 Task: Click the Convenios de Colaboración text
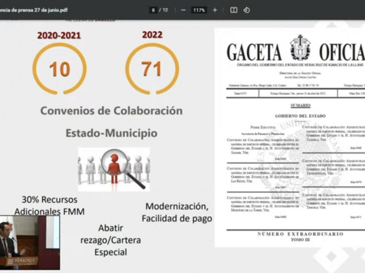click(111, 111)
